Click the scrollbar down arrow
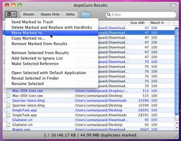 177,128
